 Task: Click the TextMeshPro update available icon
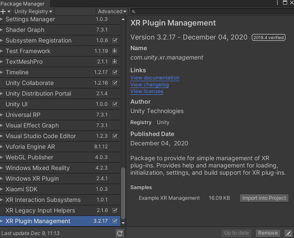tap(115, 62)
